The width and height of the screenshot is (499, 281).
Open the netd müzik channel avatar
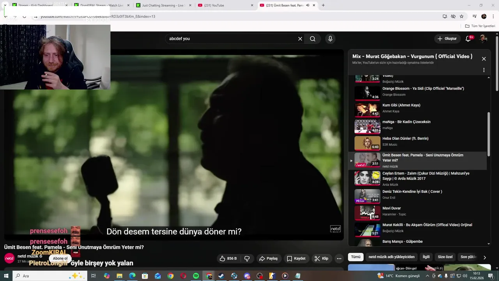(x=9, y=258)
